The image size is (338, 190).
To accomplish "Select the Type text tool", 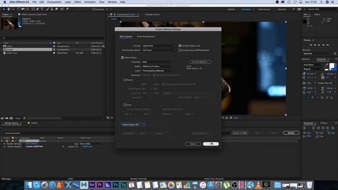I will point(42,9).
